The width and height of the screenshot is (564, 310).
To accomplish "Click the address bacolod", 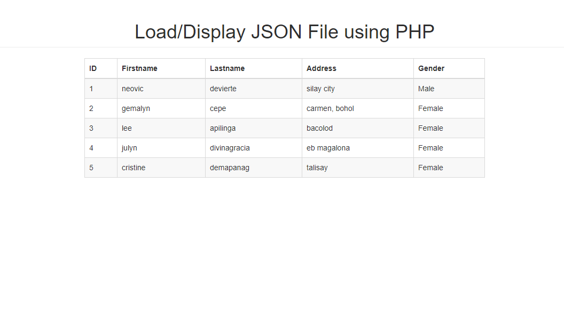I will click(319, 128).
